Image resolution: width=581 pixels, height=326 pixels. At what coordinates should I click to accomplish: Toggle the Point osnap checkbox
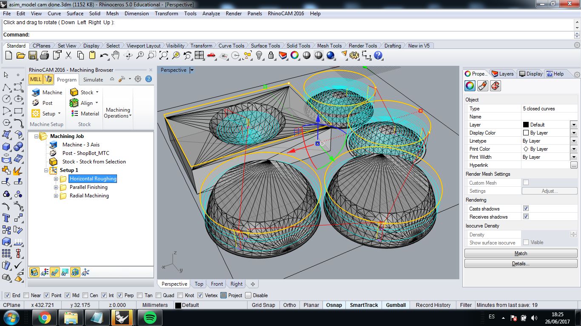pos(47,295)
